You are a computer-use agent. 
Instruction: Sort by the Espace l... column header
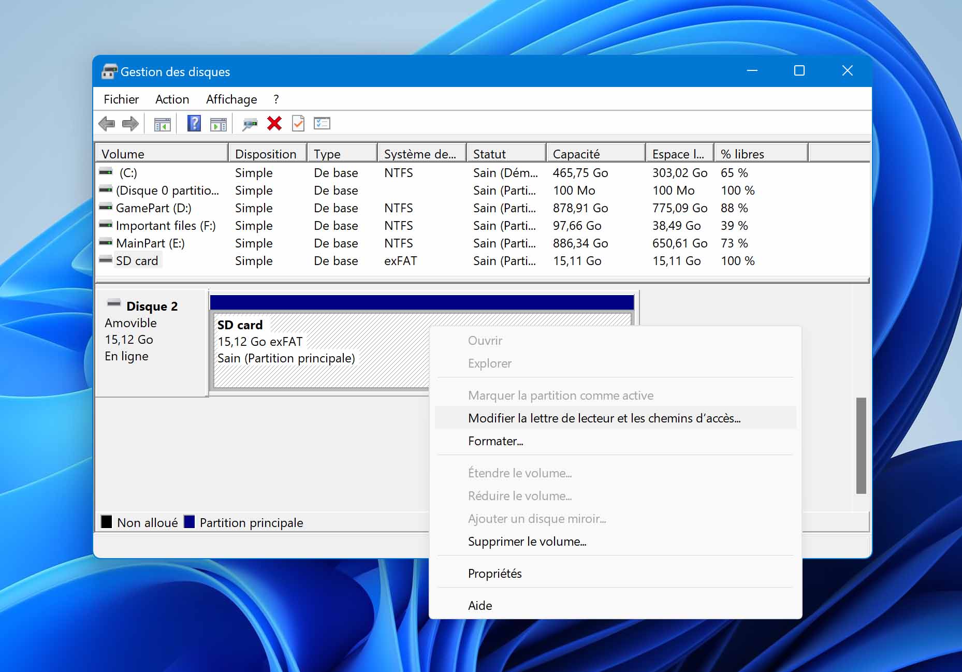pyautogui.click(x=680, y=154)
